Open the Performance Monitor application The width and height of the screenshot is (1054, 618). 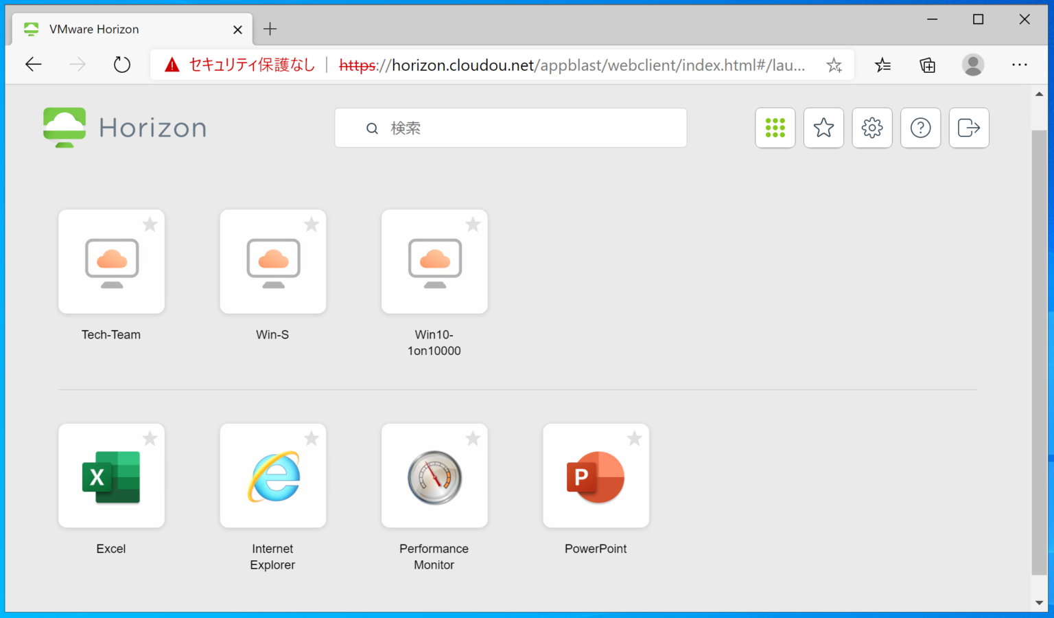[434, 476]
